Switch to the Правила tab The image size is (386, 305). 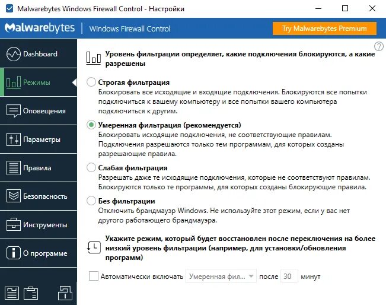point(39,168)
